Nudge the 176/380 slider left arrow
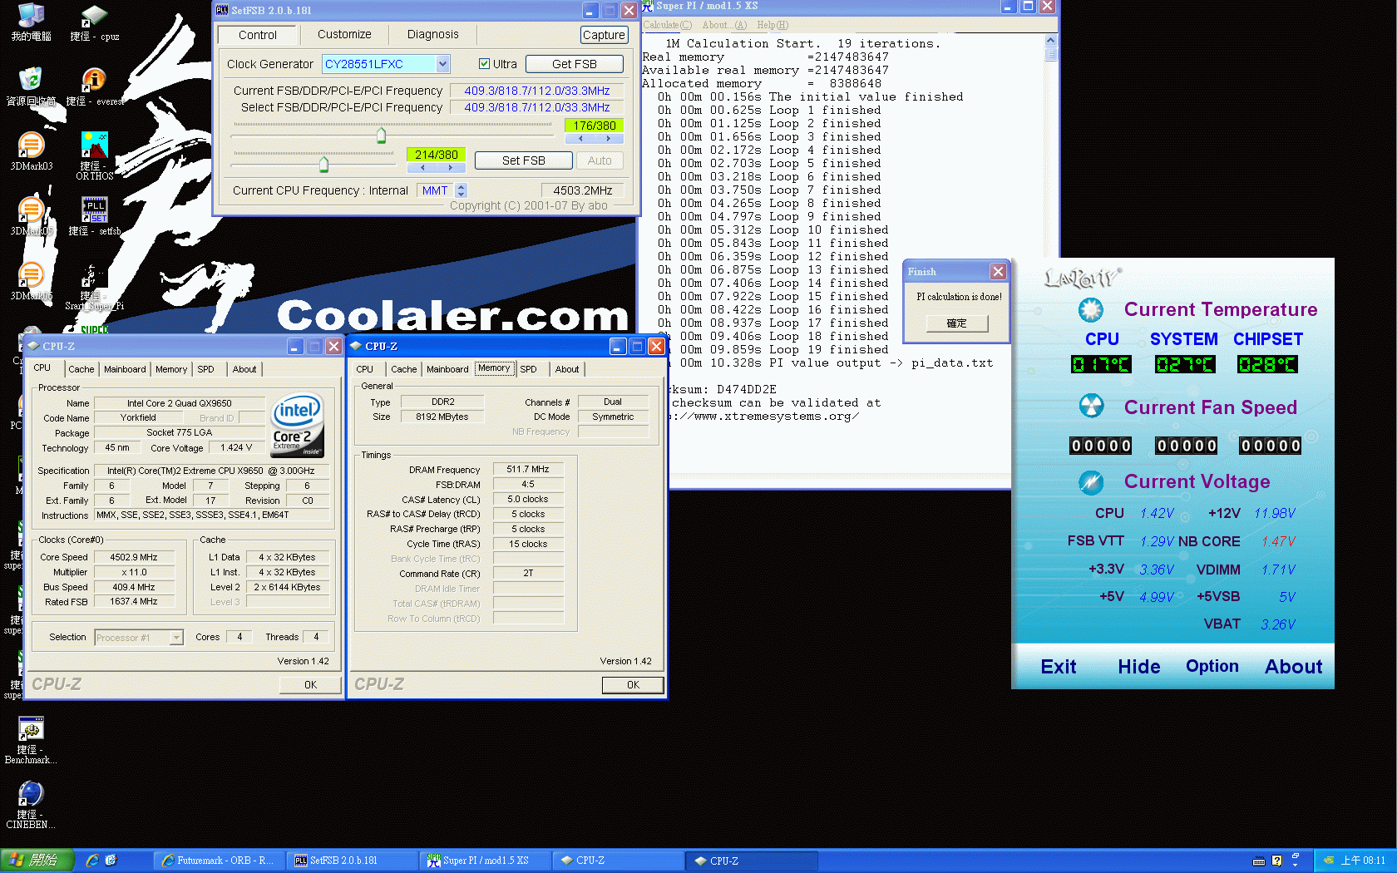The image size is (1397, 873). 580,139
